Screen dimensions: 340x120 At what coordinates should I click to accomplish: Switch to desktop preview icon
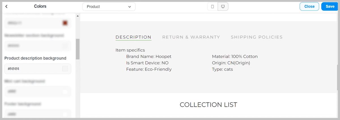(x=223, y=6)
